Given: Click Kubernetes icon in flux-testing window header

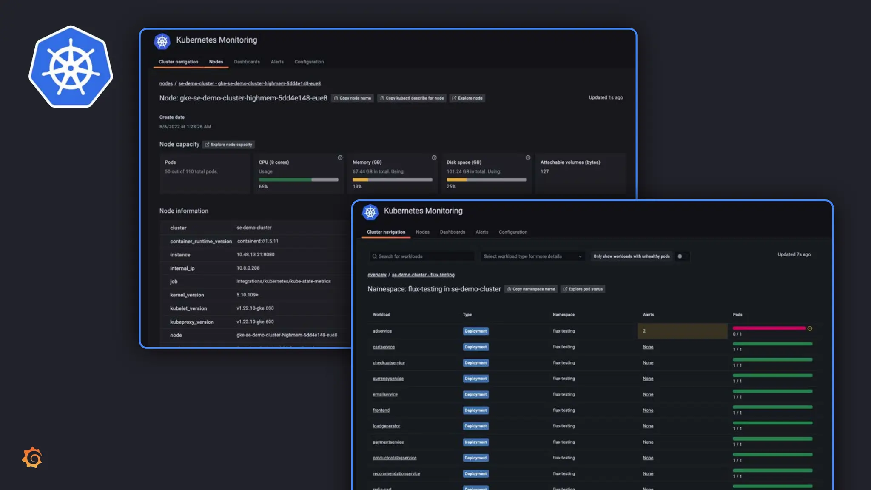Looking at the screenshot, I should tap(370, 212).
